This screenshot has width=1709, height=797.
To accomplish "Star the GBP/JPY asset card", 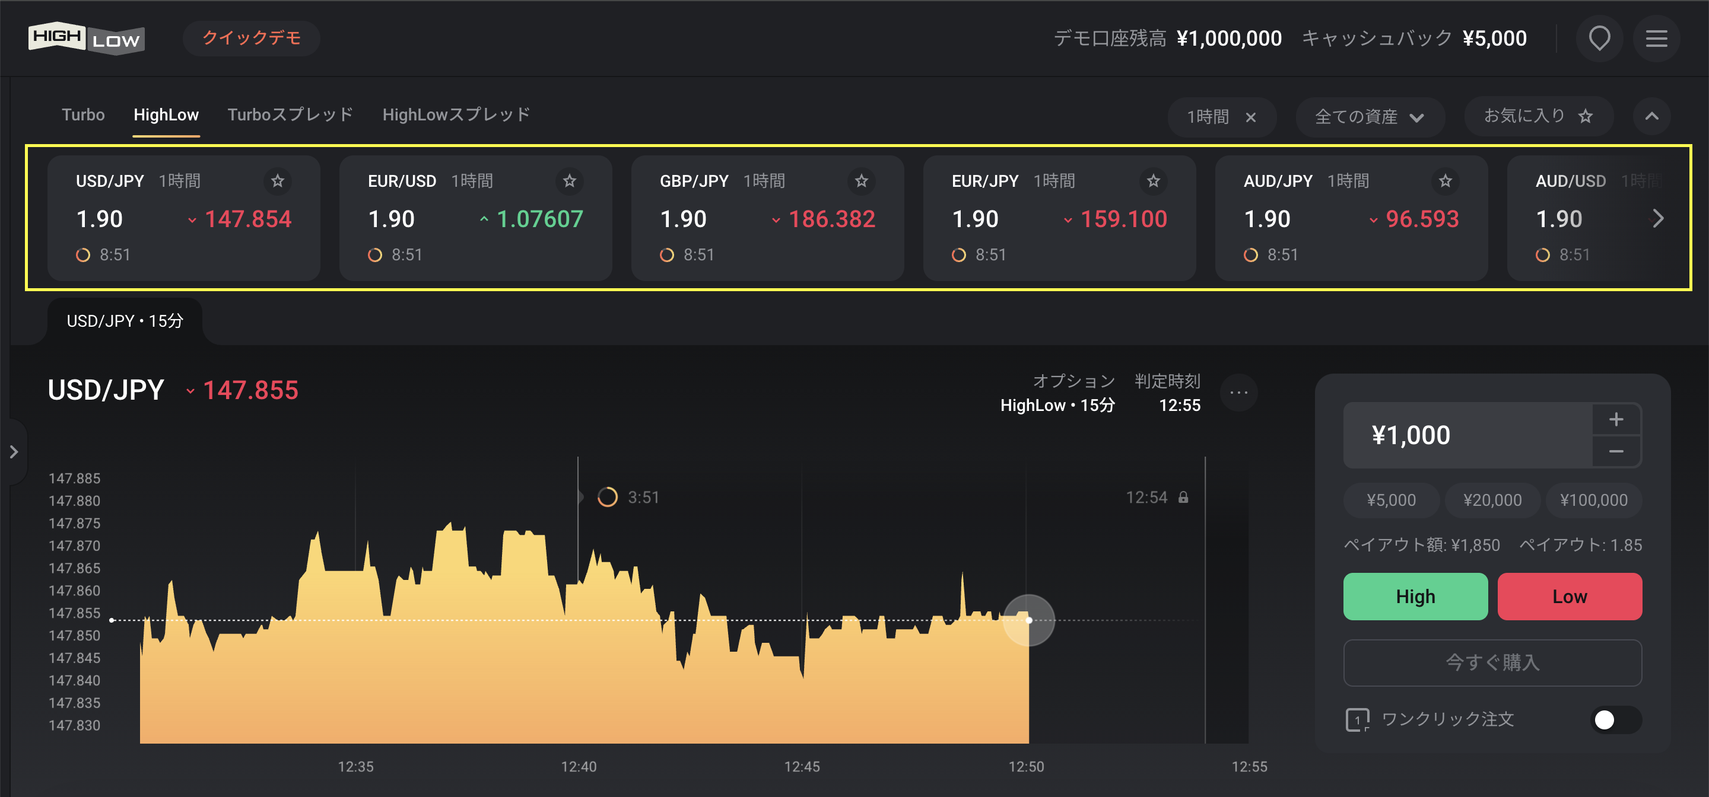I will click(861, 181).
